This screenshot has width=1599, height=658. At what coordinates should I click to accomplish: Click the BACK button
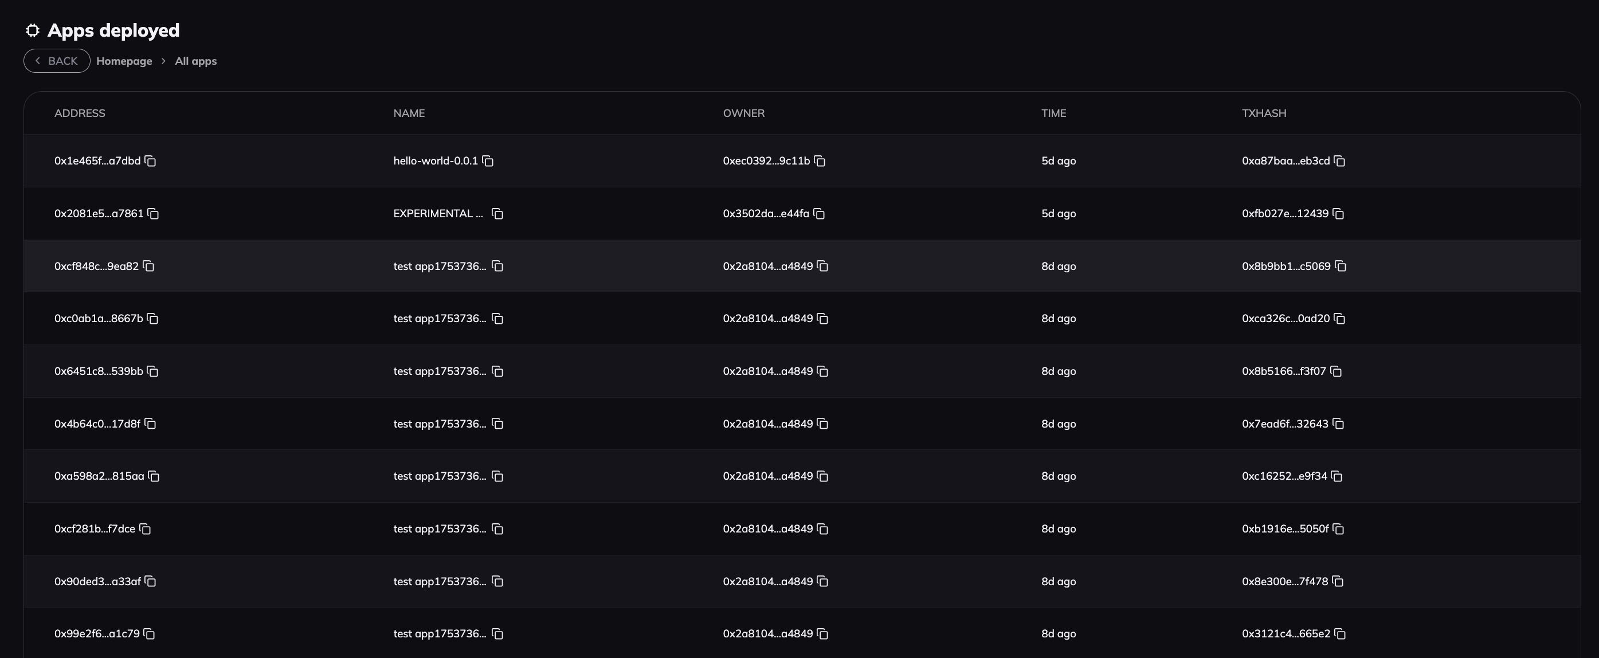click(57, 61)
